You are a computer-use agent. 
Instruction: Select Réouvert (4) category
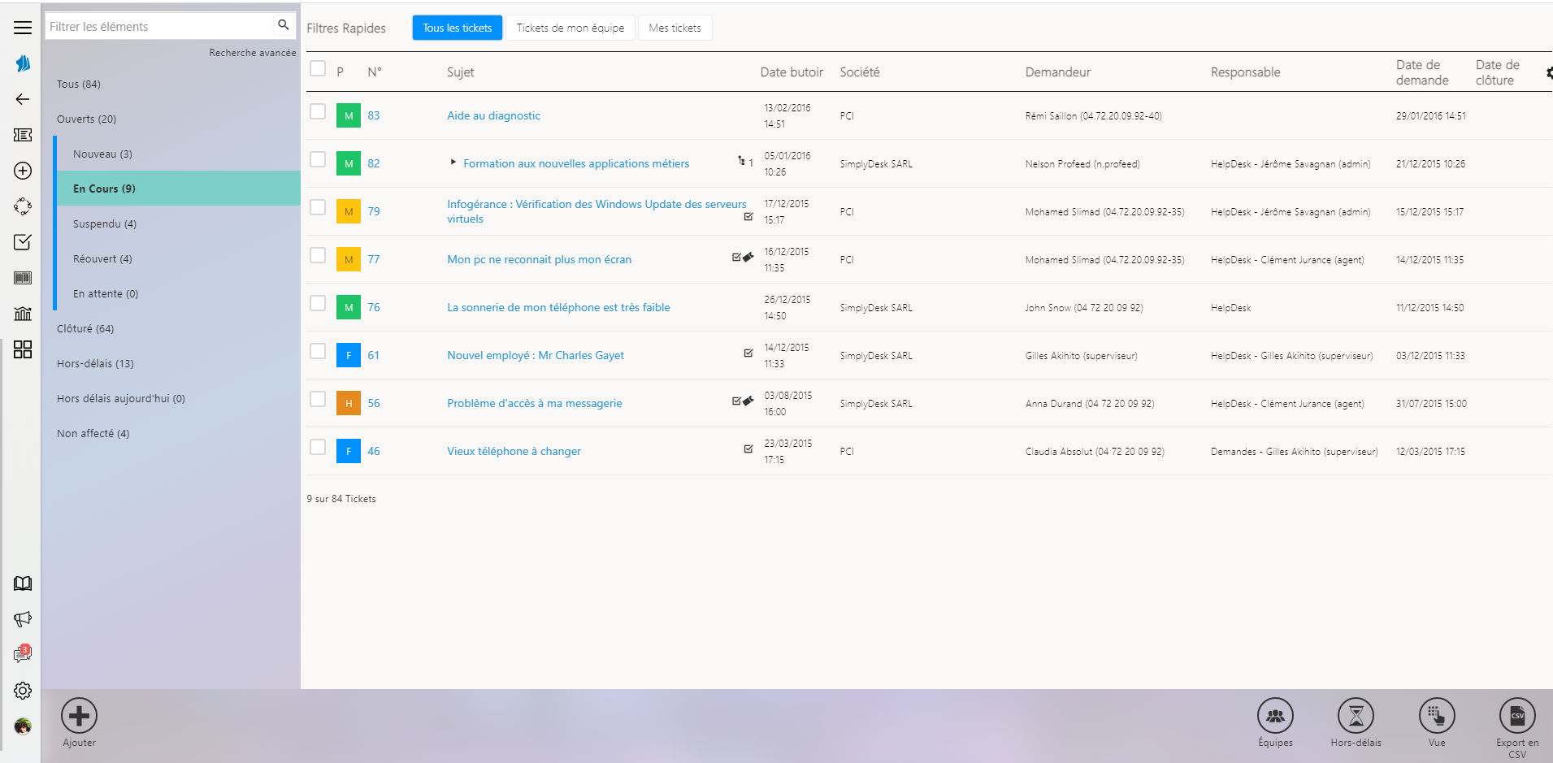pyautogui.click(x=102, y=259)
